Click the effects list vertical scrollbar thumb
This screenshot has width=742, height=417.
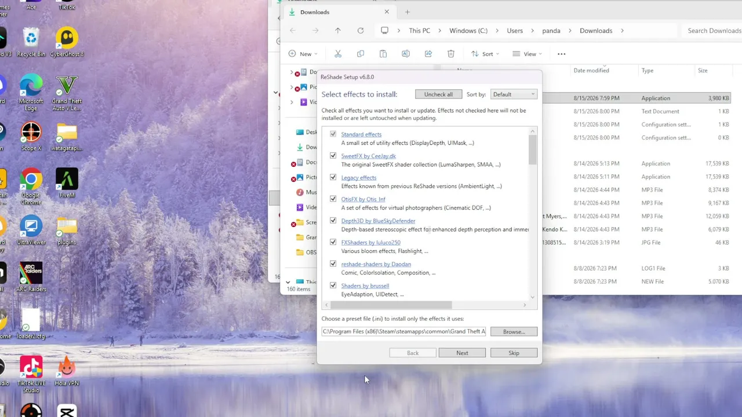[533, 151]
